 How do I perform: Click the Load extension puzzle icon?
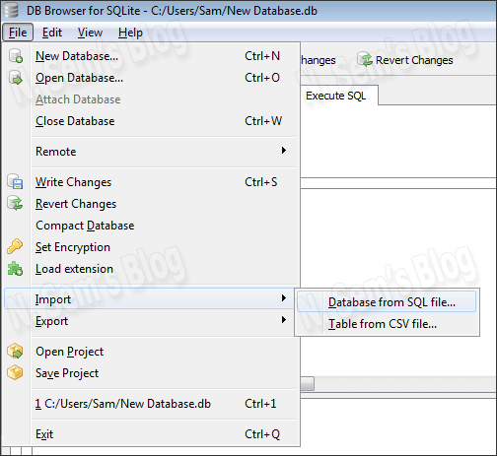pos(15,269)
